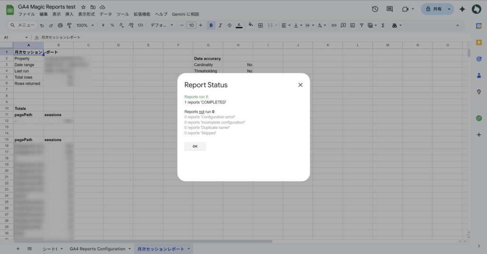The height and width of the screenshot is (254, 487).
Task: Open the cell name box A1
Action: click(16, 38)
